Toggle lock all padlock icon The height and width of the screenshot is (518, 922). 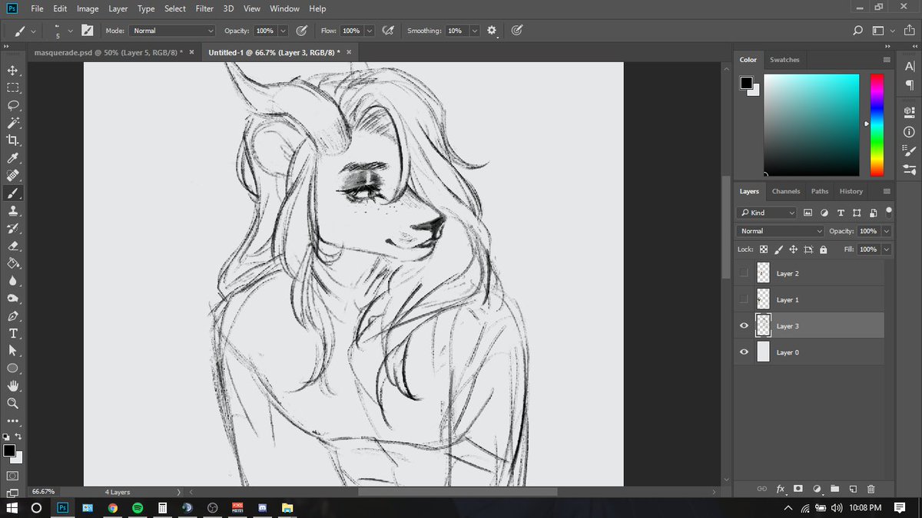(823, 249)
